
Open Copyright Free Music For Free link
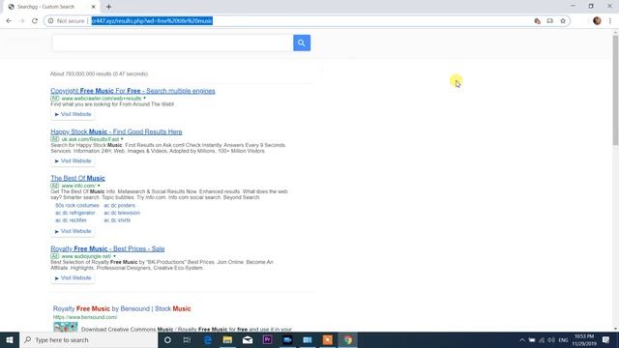pos(133,91)
